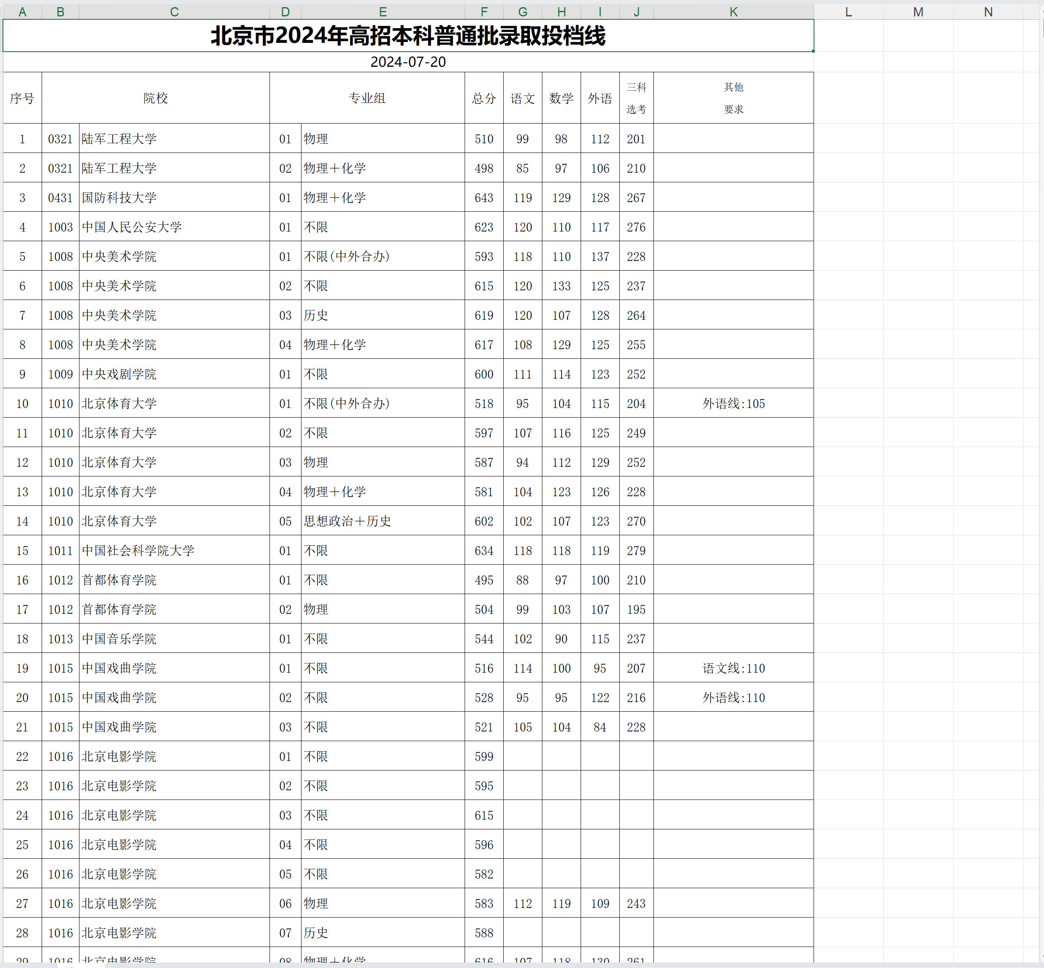This screenshot has width=1044, height=968.
Task: Select total score 643 cell
Action: point(484,197)
